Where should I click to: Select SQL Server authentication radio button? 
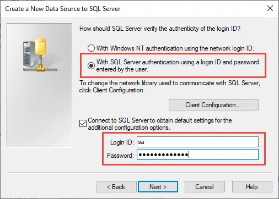91,65
